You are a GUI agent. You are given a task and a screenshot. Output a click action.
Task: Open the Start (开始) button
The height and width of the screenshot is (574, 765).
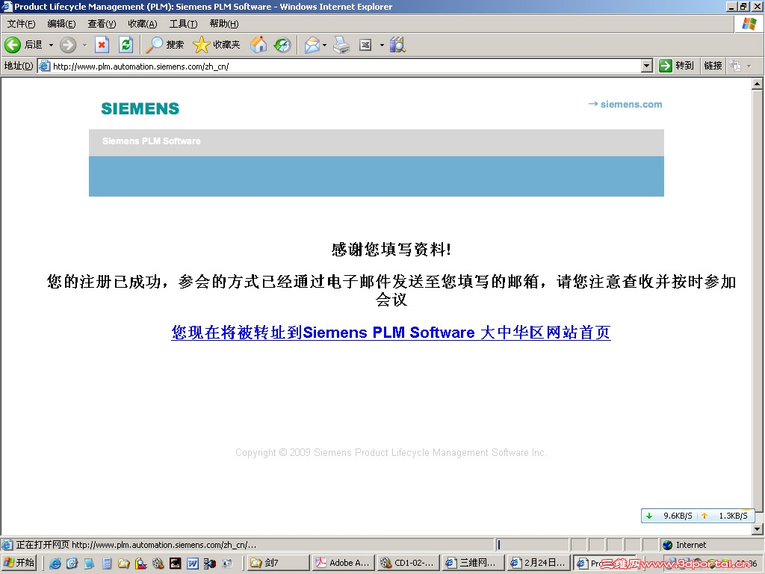click(x=19, y=563)
